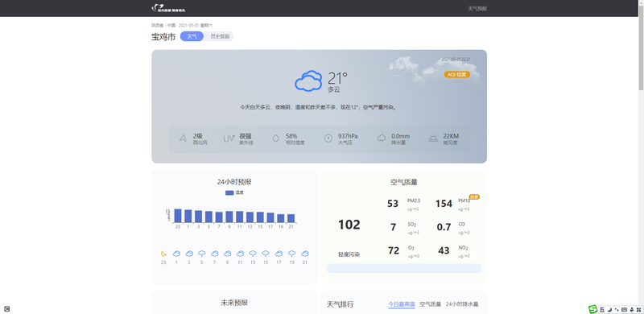Viewport: 644px width, 314px height.
Task: Click the rain icon above hour 13
Action: 253,254
